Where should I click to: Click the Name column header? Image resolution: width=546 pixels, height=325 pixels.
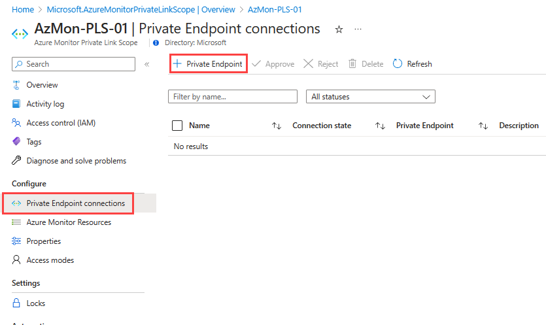tap(199, 126)
